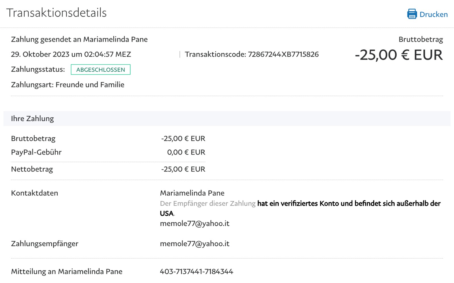Click the ABGESCHLOSSEN status badge
Image resolution: width=454 pixels, height=283 pixels.
tap(100, 70)
